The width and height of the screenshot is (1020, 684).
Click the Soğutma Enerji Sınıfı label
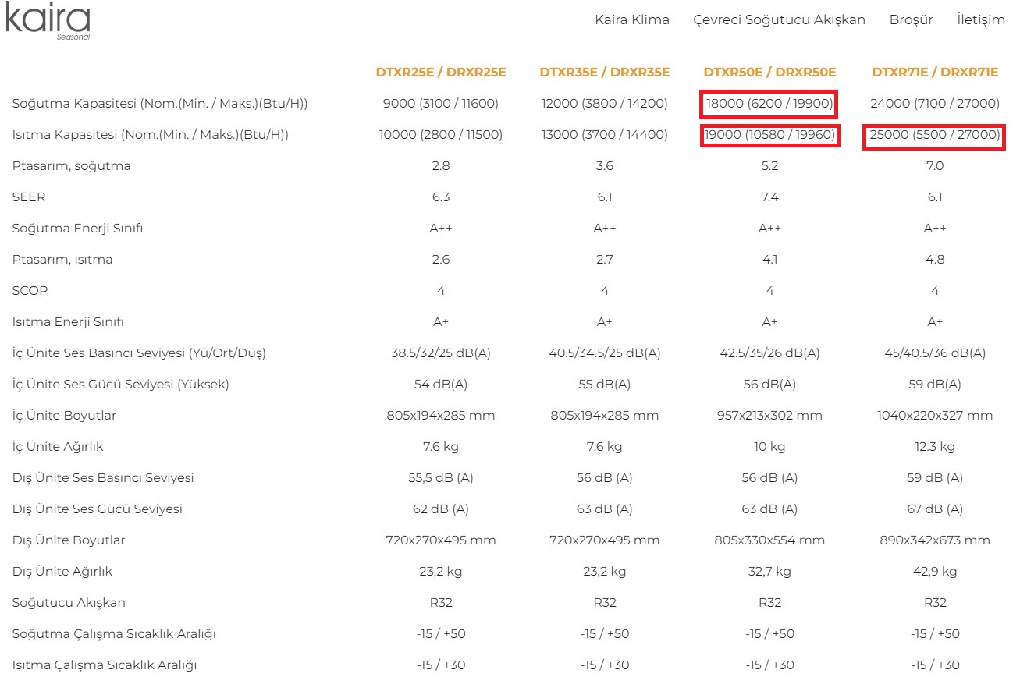(x=77, y=229)
